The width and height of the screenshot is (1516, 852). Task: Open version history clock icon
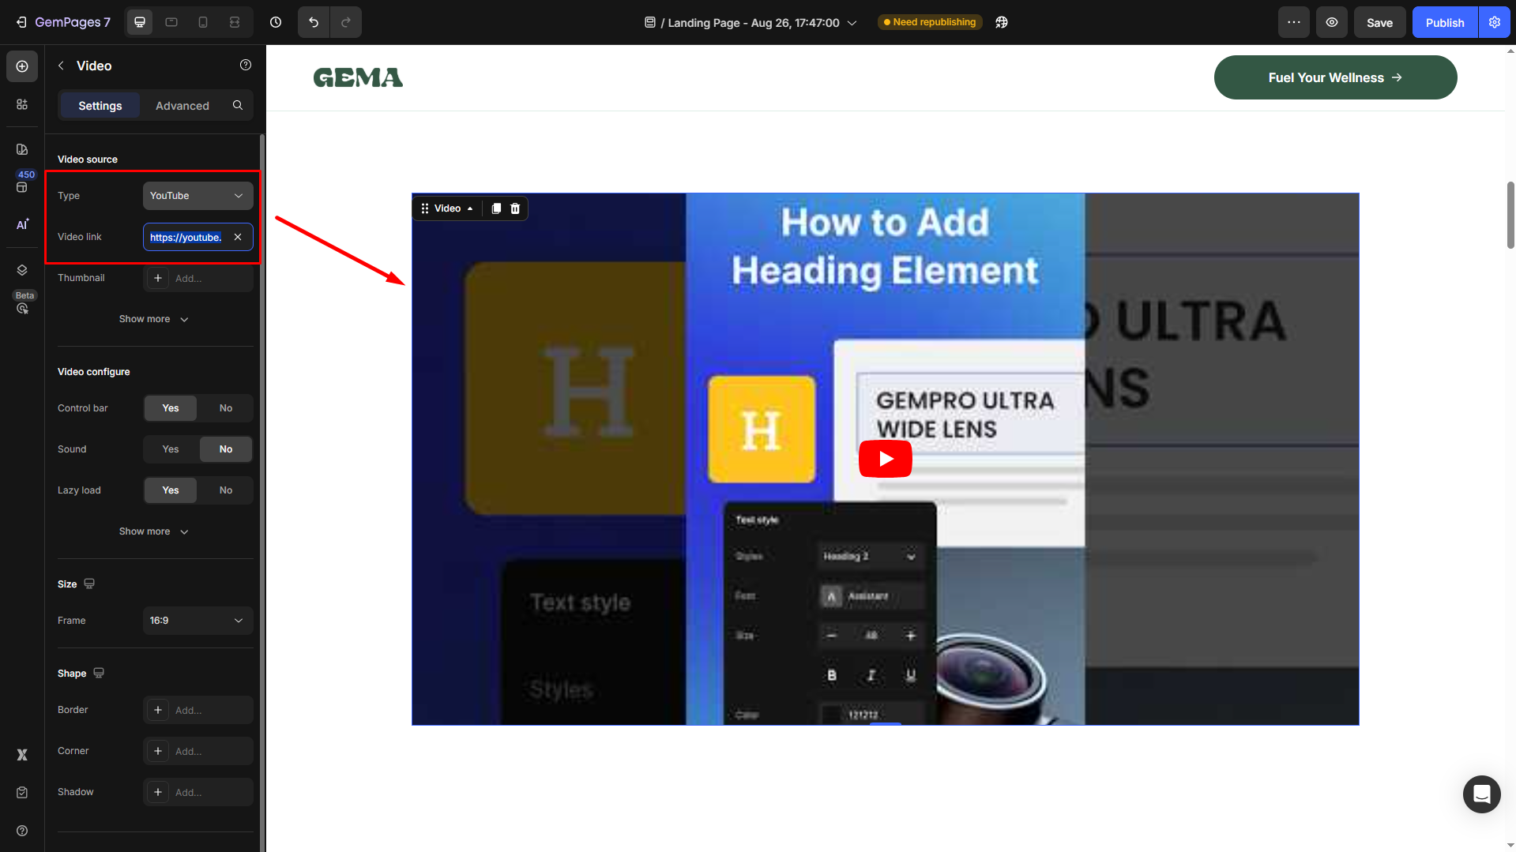click(276, 22)
